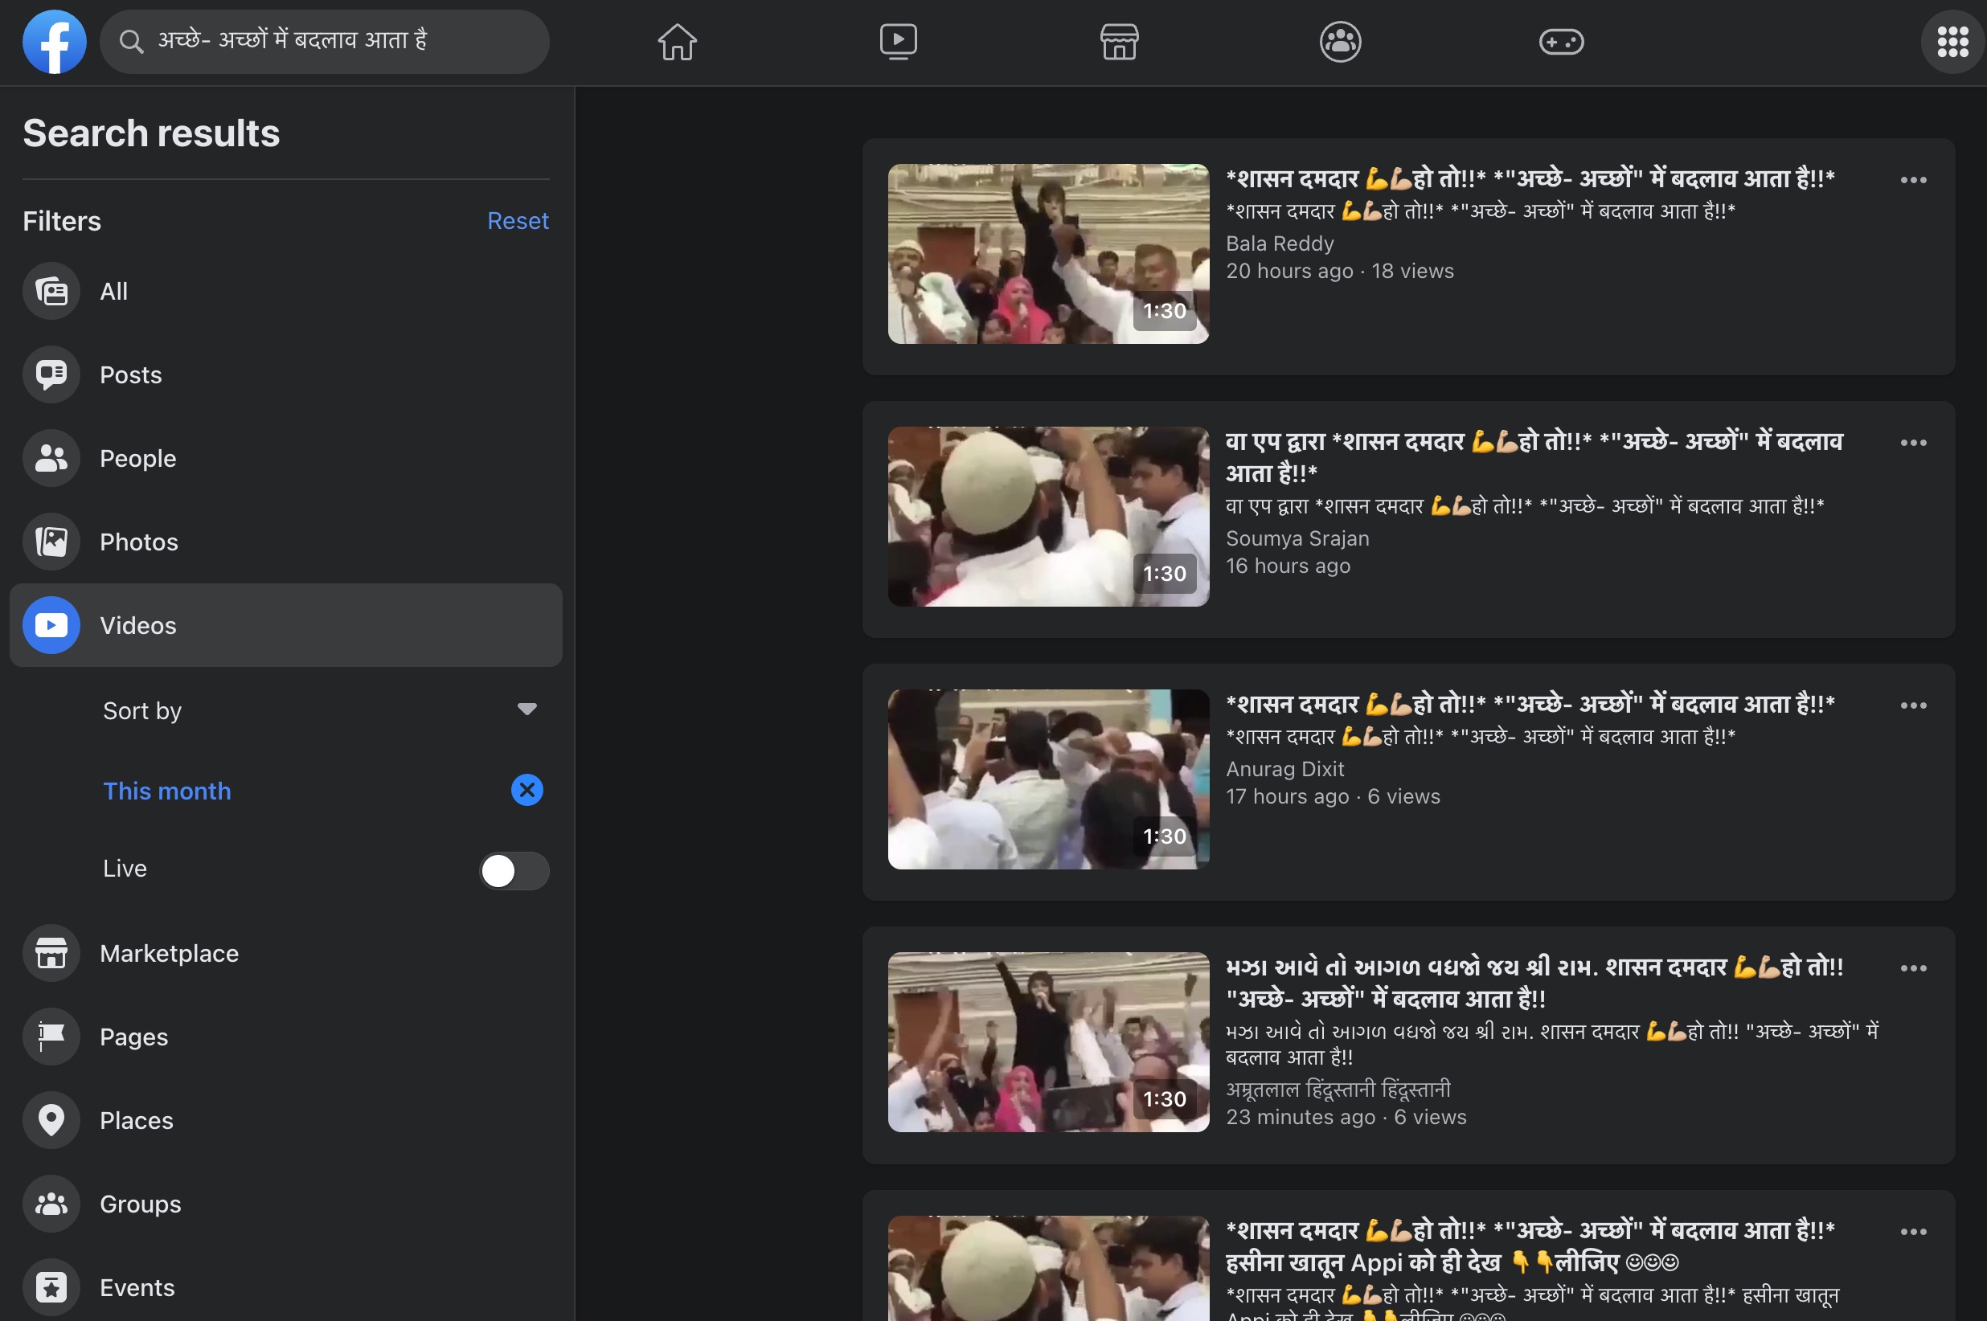
Task: Switch to People results label
Action: [138, 458]
